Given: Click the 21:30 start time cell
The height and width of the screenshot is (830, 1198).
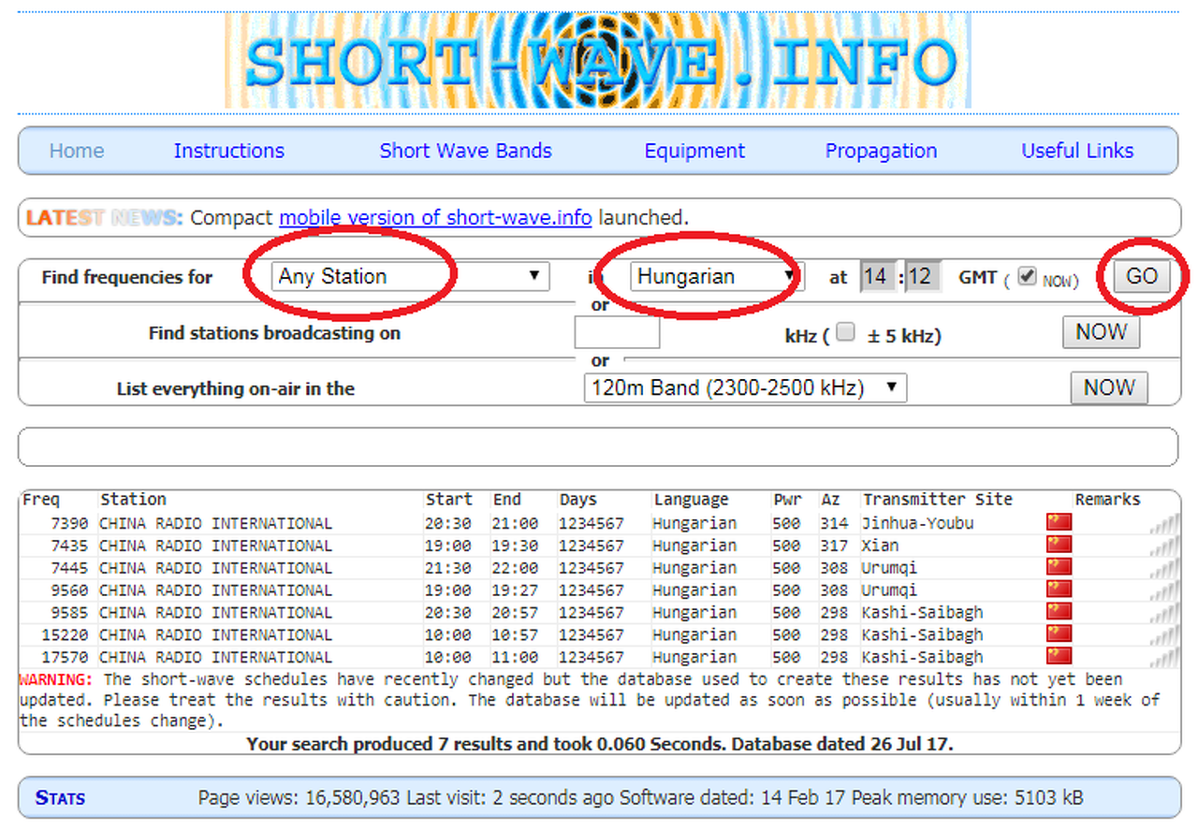Looking at the screenshot, I should (x=449, y=568).
